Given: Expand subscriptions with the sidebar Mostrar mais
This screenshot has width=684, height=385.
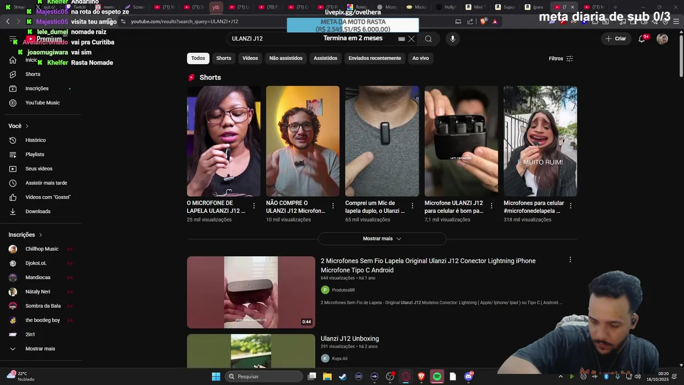Looking at the screenshot, I should click(41, 349).
